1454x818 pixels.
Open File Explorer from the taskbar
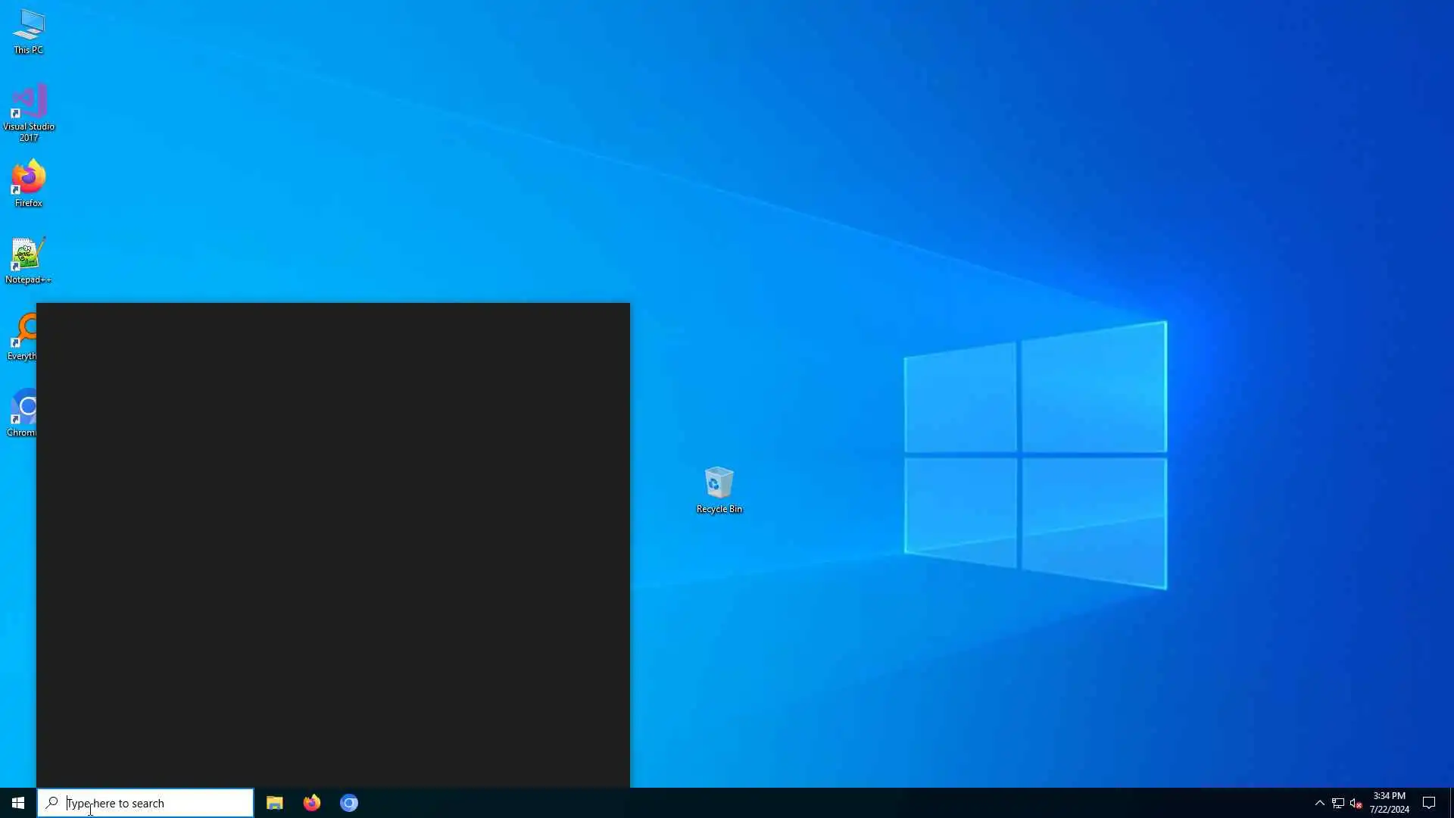pyautogui.click(x=274, y=803)
